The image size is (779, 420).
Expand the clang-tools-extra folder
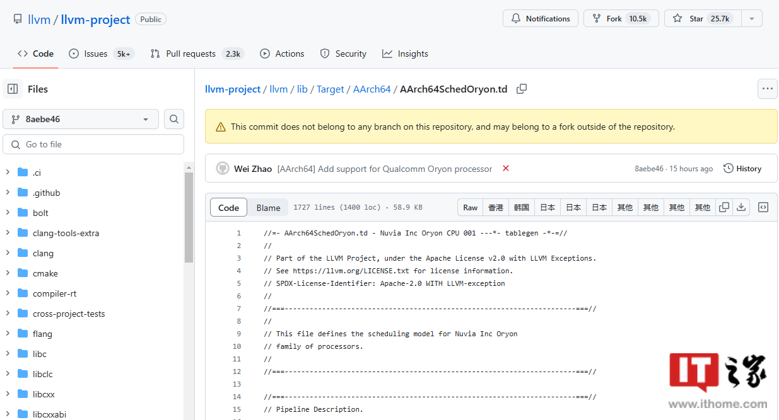8,233
